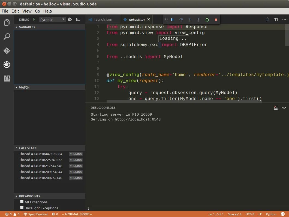Image resolution: width=289 pixels, height=217 pixels.
Task: Select Thread #140618217547548
Action: pos(49,166)
